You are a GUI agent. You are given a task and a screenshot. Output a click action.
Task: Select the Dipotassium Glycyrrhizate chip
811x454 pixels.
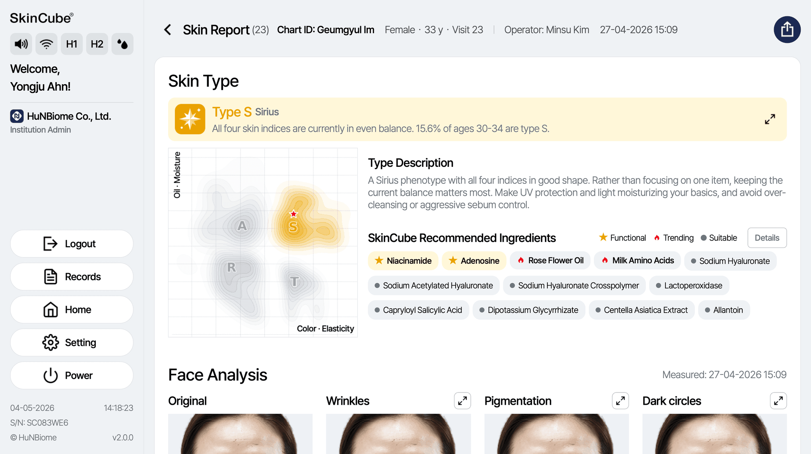(529, 310)
